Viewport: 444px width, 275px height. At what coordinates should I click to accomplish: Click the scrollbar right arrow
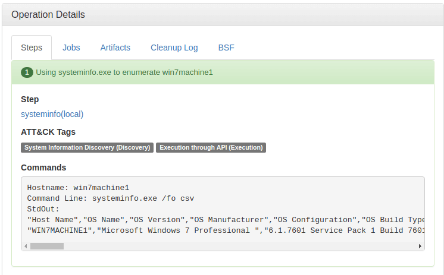click(x=420, y=246)
